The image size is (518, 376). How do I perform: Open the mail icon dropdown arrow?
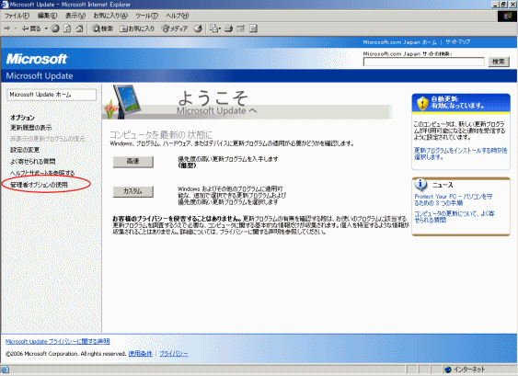pyautogui.click(x=220, y=28)
